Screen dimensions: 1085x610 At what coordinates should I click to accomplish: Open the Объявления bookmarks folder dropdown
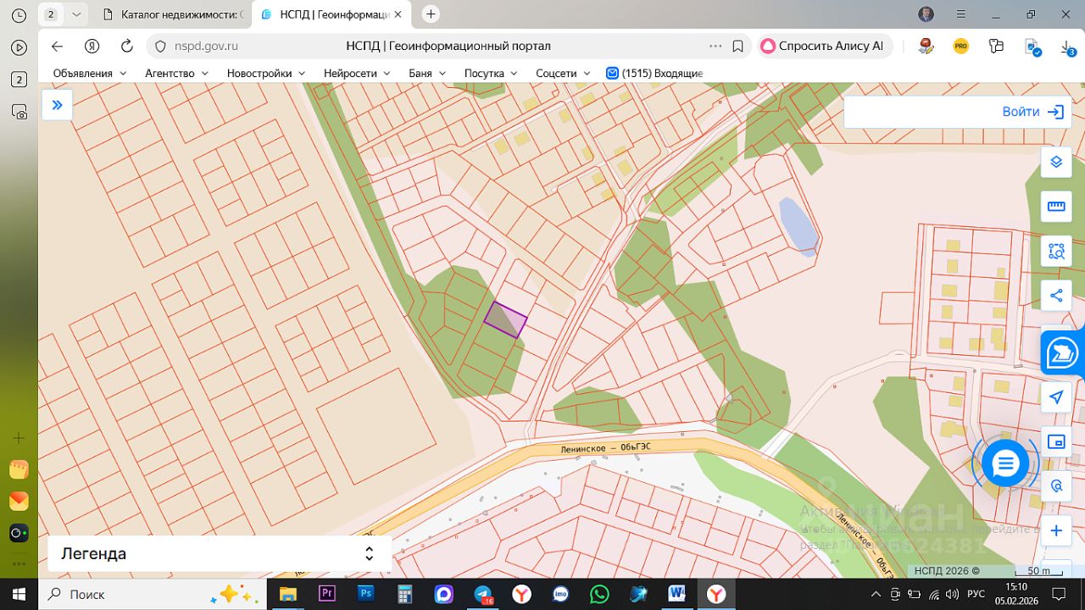coord(89,74)
